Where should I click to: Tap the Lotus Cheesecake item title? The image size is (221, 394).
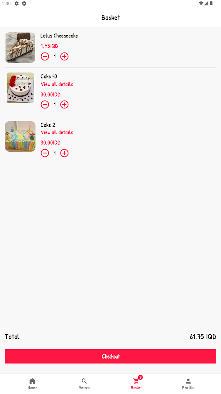(59, 36)
